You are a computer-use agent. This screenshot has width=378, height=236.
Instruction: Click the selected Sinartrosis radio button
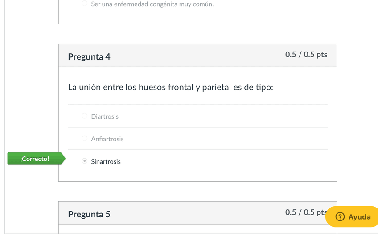pyautogui.click(x=85, y=161)
